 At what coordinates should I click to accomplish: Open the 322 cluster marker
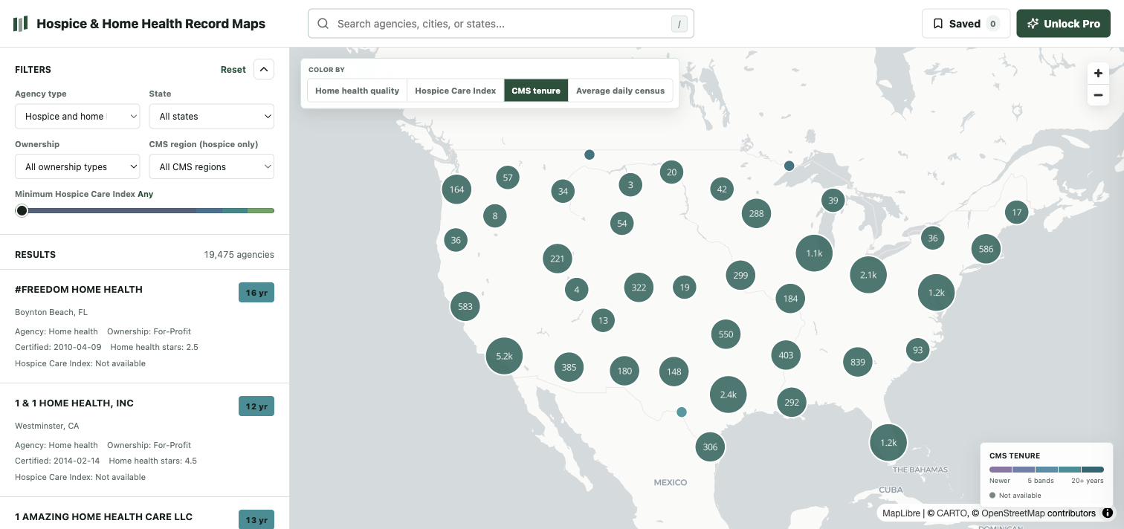(639, 288)
